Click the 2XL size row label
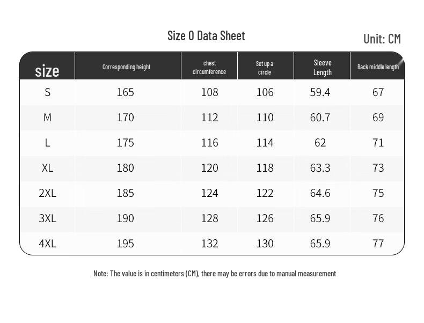The height and width of the screenshot is (323, 424). click(47, 193)
